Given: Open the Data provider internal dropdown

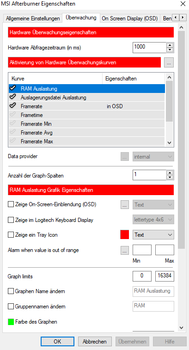Looking at the screenshot, I should click(x=153, y=157).
